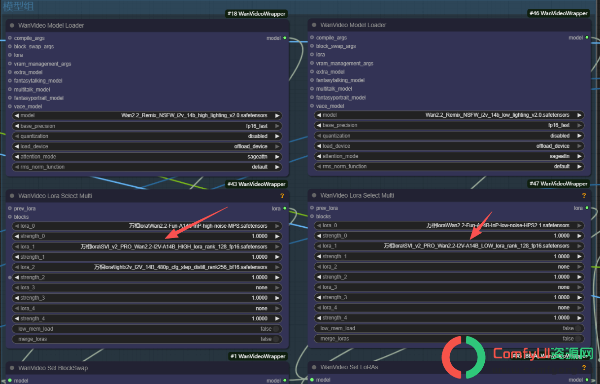This screenshot has width=600, height=384.
Task: Collapse the #46 WanVideo Model Loader via title dot
Action: click(x=314, y=25)
